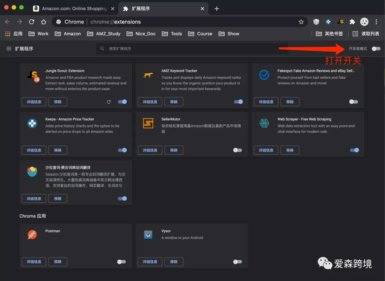Disable the Saladict extension
The height and width of the screenshot is (281, 385).
coord(122,198)
